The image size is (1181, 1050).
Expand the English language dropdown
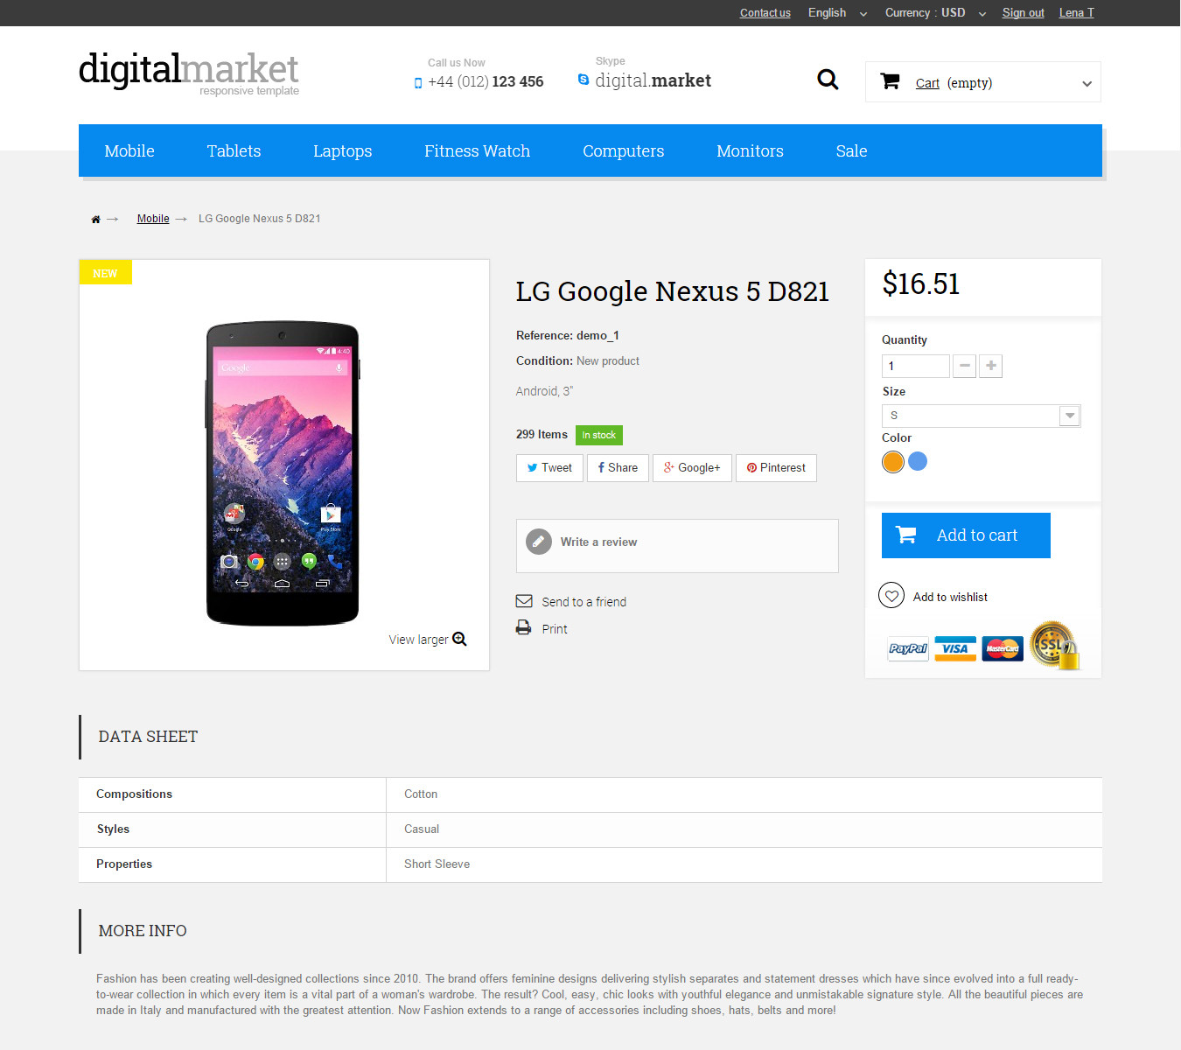(837, 13)
